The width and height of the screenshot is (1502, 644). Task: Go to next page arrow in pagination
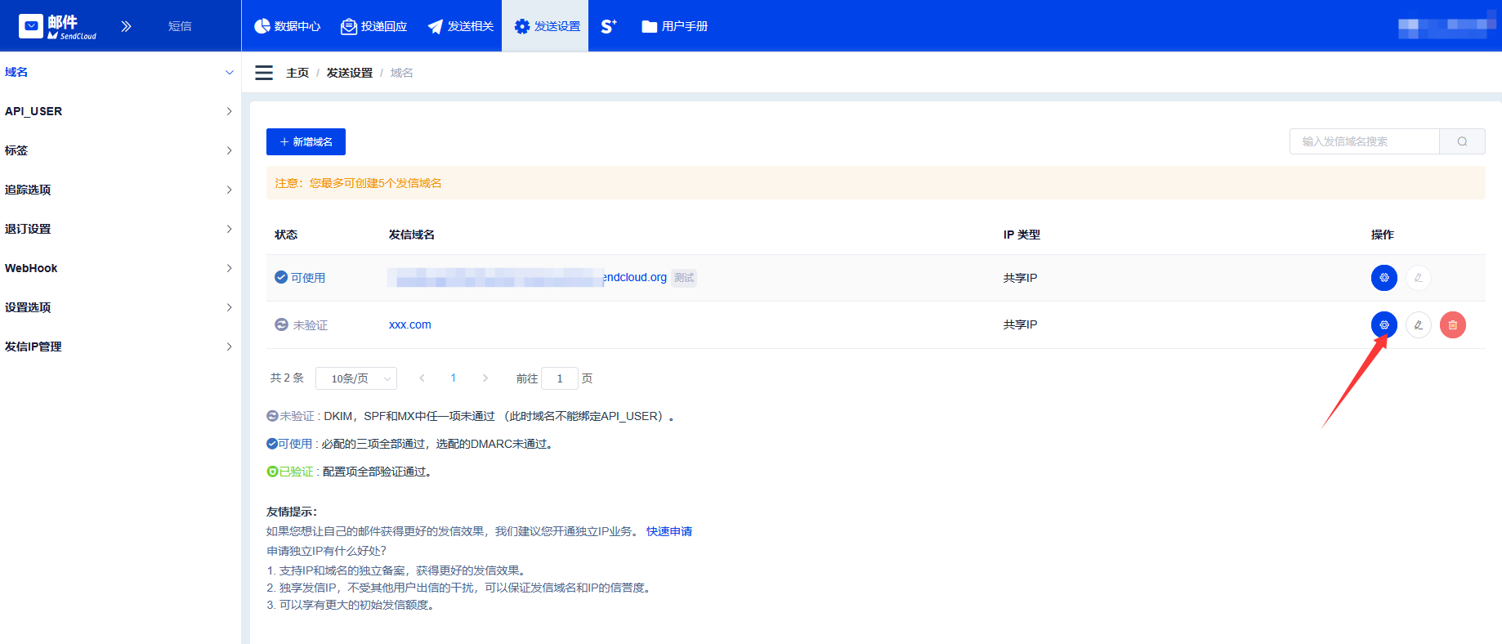point(485,378)
